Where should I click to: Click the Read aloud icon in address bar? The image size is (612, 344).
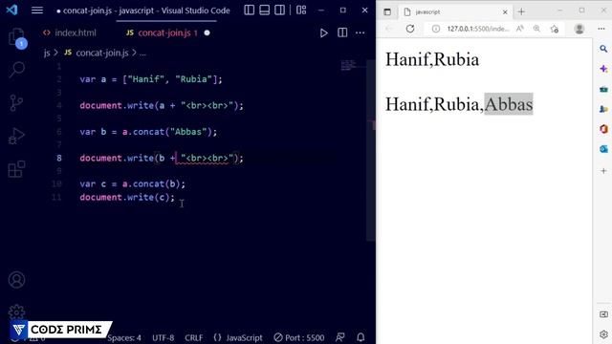coord(520,29)
